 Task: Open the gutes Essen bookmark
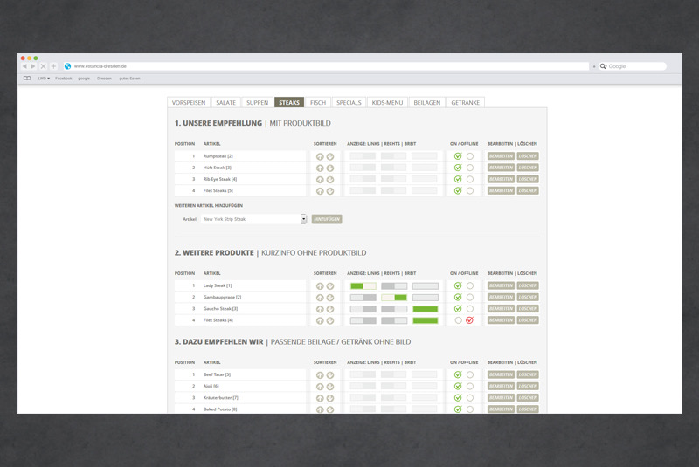(x=129, y=79)
